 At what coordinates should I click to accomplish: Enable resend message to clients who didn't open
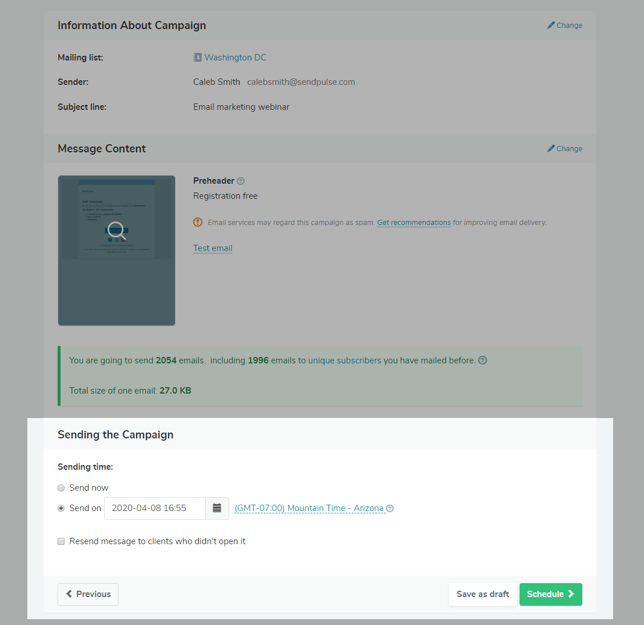coord(61,541)
